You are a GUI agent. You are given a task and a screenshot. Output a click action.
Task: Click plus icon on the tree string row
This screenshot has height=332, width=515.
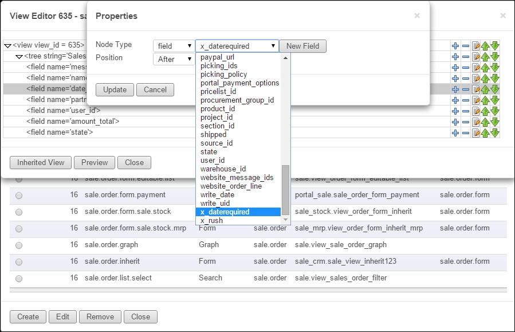point(455,56)
